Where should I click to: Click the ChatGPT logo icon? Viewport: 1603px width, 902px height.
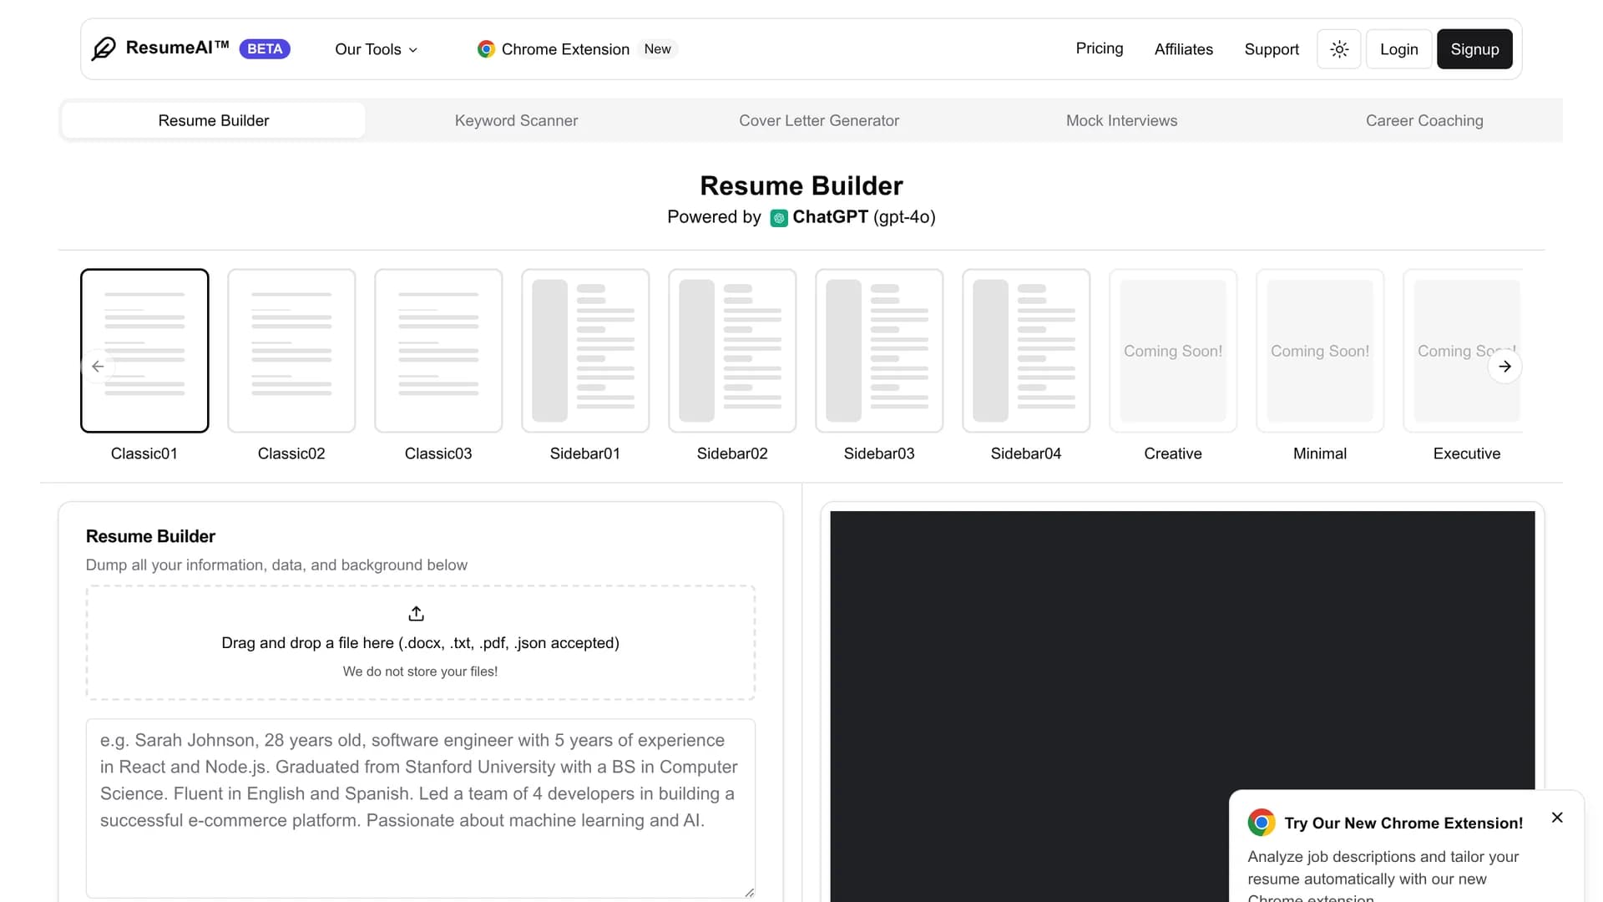(779, 218)
